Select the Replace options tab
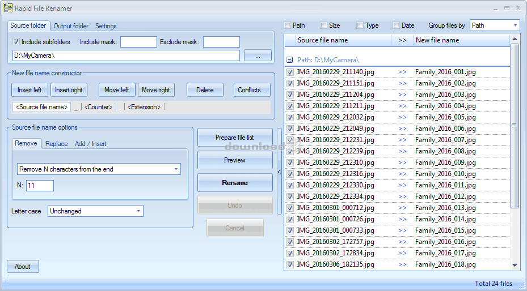 pos(57,144)
